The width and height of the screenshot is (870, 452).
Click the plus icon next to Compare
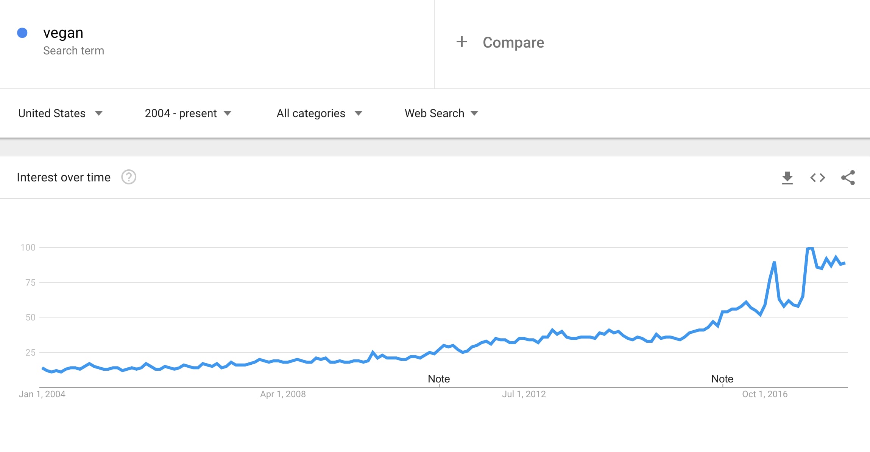[x=462, y=42]
